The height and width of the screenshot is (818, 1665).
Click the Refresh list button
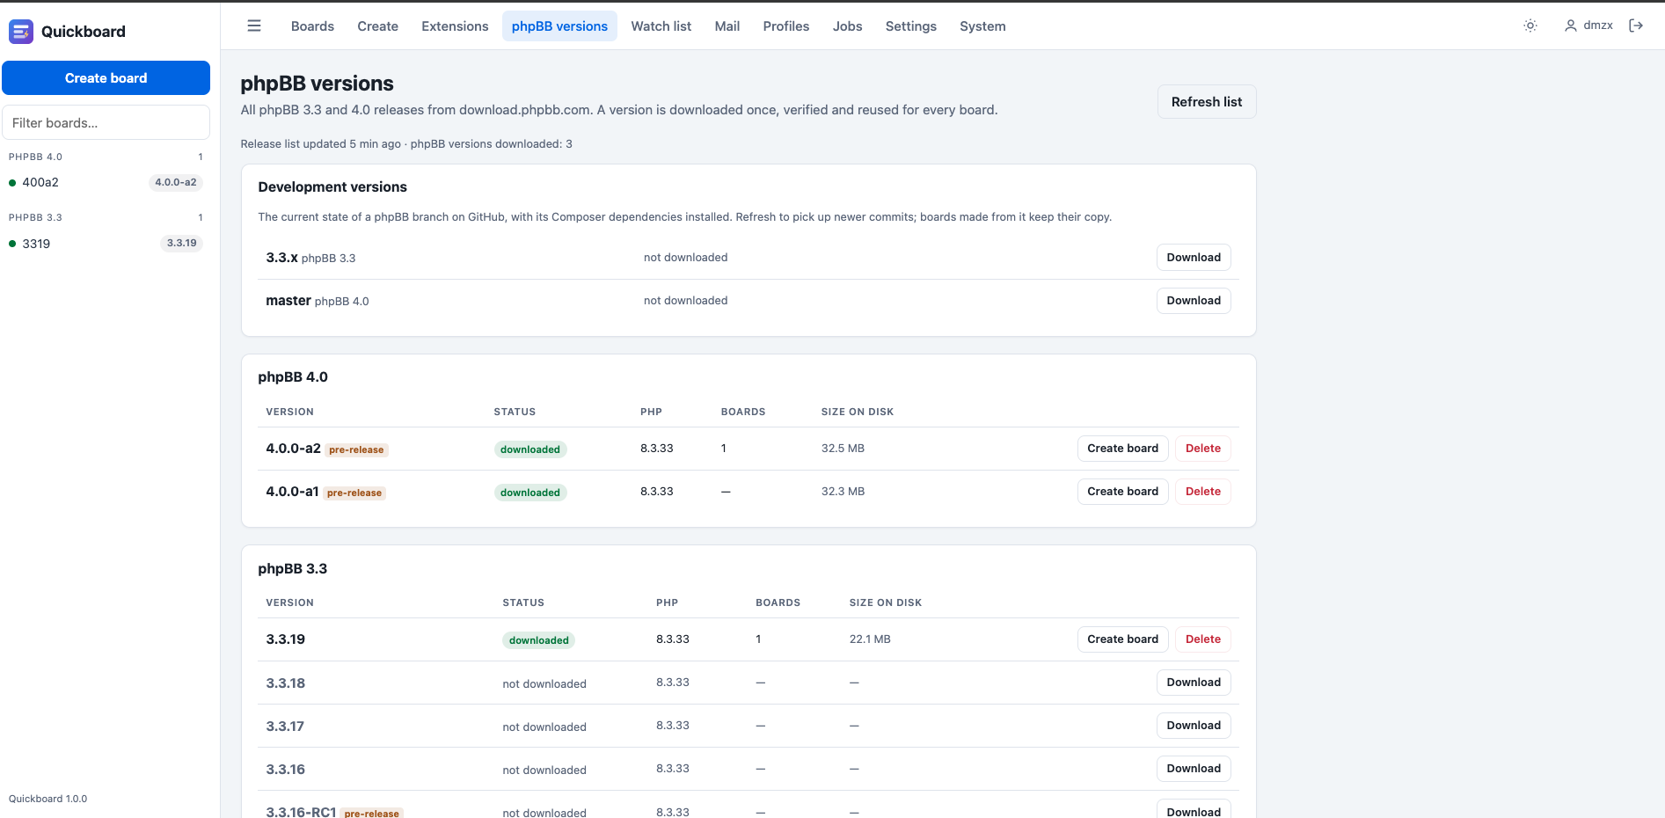[1207, 102]
